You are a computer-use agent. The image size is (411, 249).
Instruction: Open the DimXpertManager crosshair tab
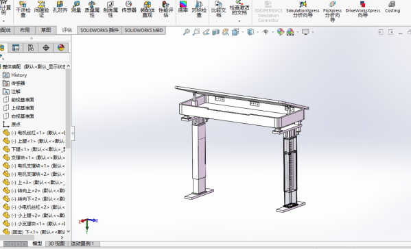pos(46,48)
